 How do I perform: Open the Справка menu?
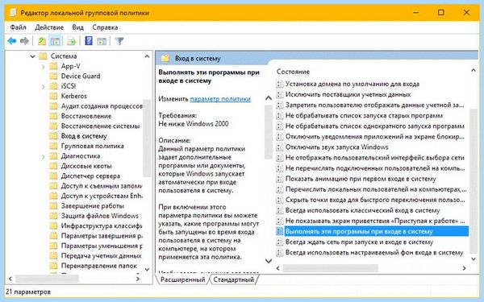pyautogui.click(x=105, y=27)
